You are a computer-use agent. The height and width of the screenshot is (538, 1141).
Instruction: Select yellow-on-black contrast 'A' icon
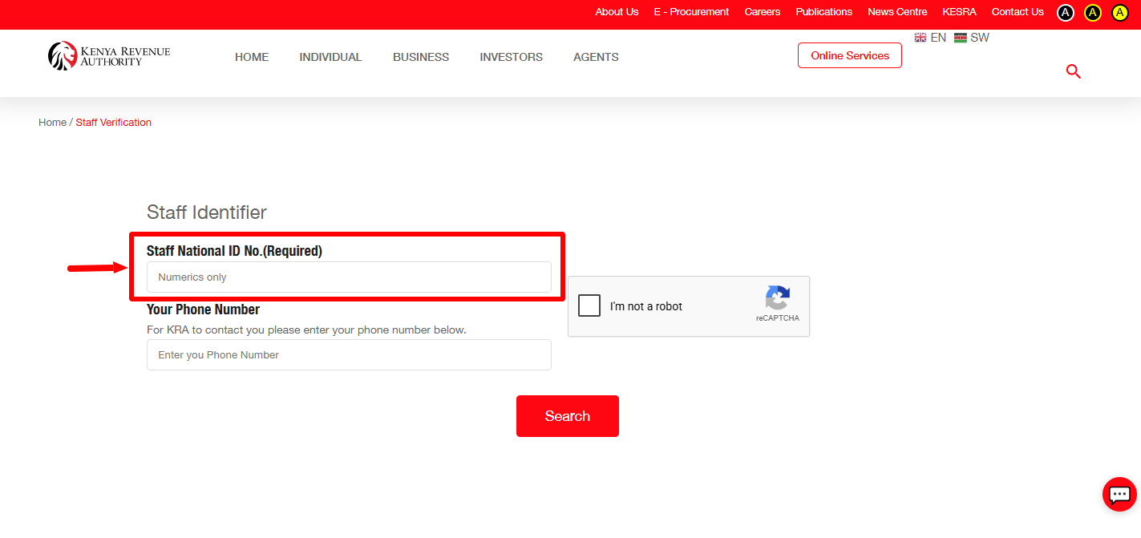click(x=1092, y=12)
